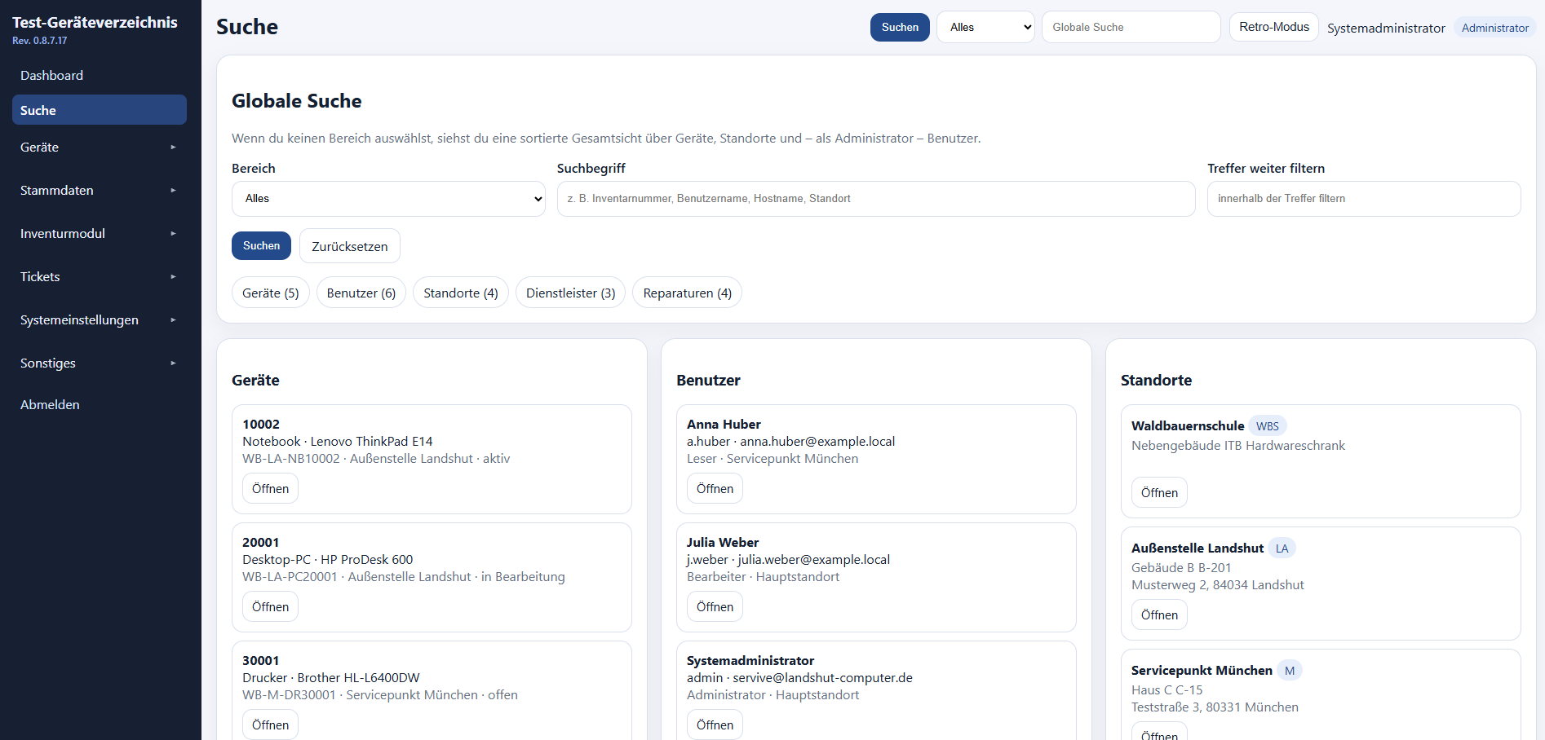Image resolution: width=1545 pixels, height=740 pixels.
Task: Click the Musterweg 2, 84034 Landshut address
Action: pos(1218,585)
